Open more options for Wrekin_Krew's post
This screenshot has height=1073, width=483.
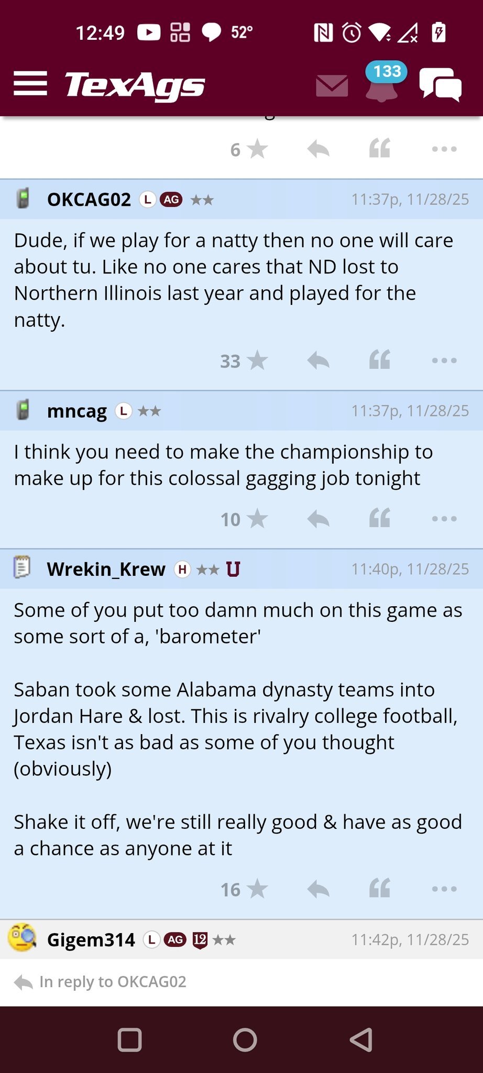(444, 889)
